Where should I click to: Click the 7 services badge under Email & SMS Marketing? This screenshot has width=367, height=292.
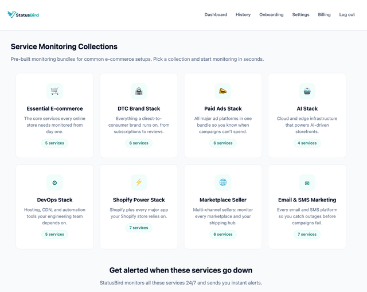pyautogui.click(x=307, y=235)
